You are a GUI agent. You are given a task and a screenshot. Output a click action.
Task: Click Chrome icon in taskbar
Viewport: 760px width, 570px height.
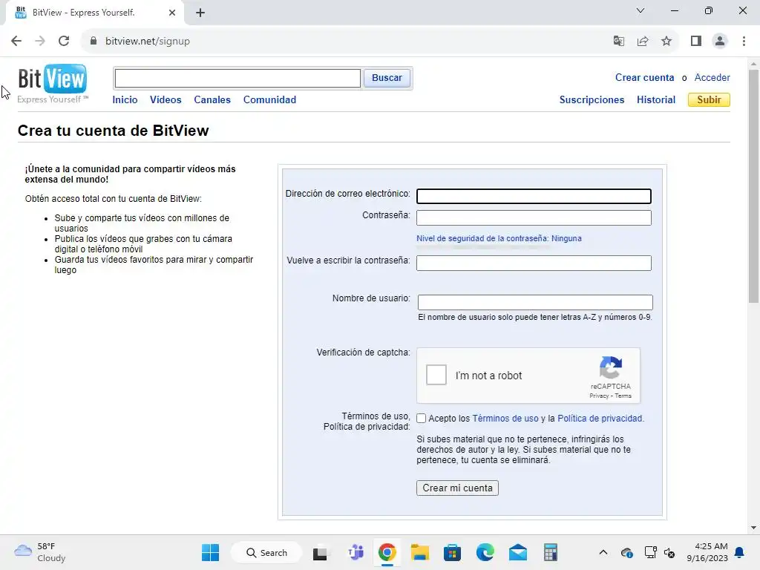[387, 552]
